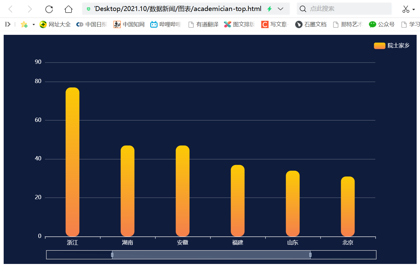Open the favorites star dropdown arrow
This screenshot has width=420, height=267.
(x=34, y=24)
